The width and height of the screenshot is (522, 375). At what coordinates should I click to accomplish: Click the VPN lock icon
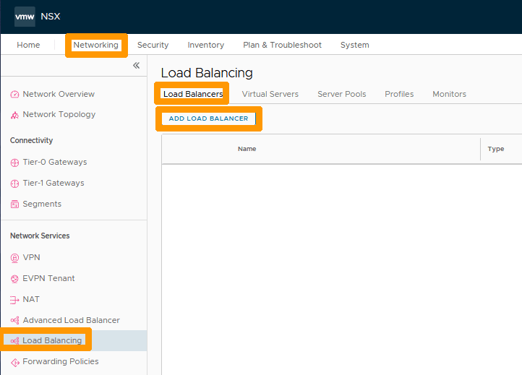(x=14, y=258)
